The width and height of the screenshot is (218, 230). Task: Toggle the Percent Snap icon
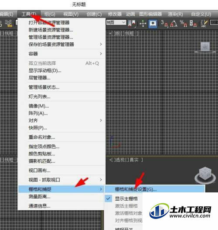point(184,23)
